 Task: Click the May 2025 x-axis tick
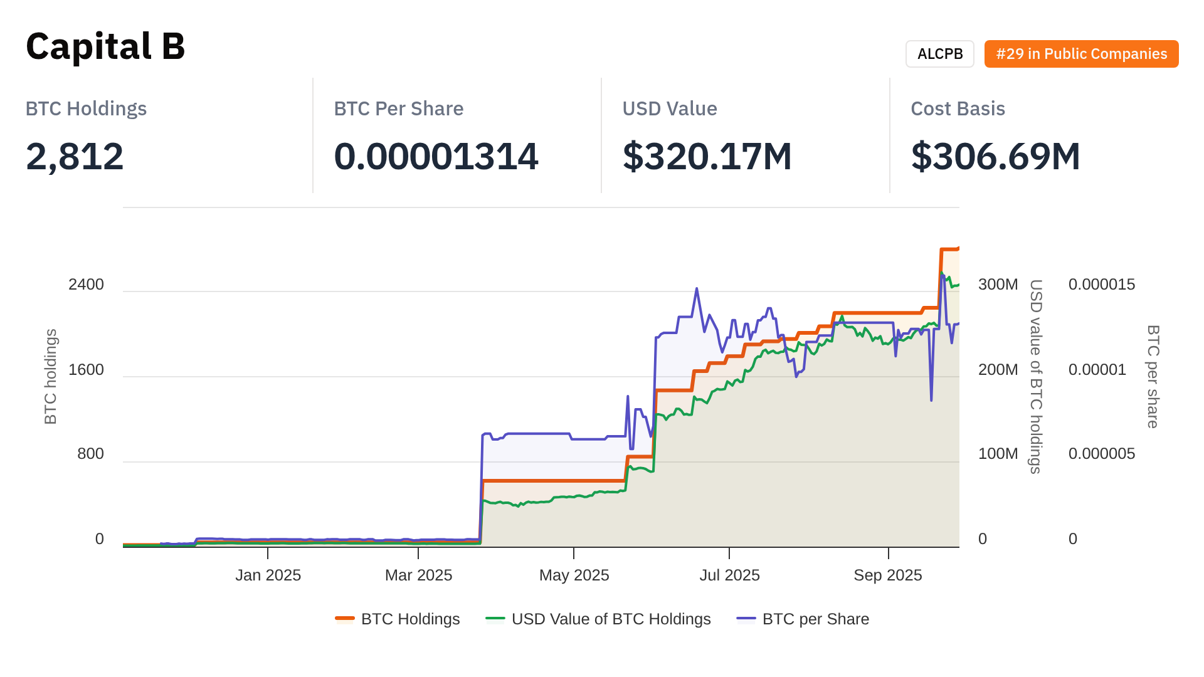[574, 575]
